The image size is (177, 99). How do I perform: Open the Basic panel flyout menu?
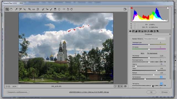point(170,34)
